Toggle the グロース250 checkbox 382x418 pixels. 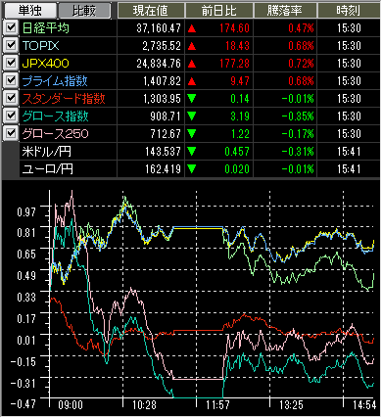pyautogui.click(x=11, y=133)
